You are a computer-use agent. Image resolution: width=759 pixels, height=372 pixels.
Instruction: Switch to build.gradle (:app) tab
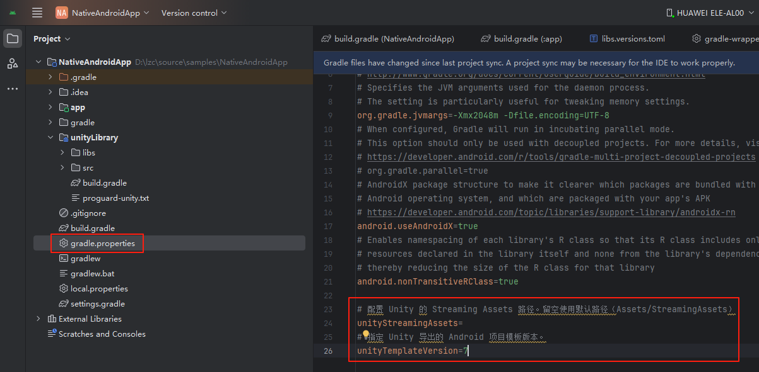pyautogui.click(x=521, y=38)
